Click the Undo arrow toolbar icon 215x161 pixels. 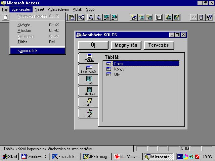point(193,17)
